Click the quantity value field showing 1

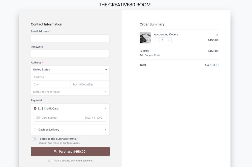[x=163, y=40]
